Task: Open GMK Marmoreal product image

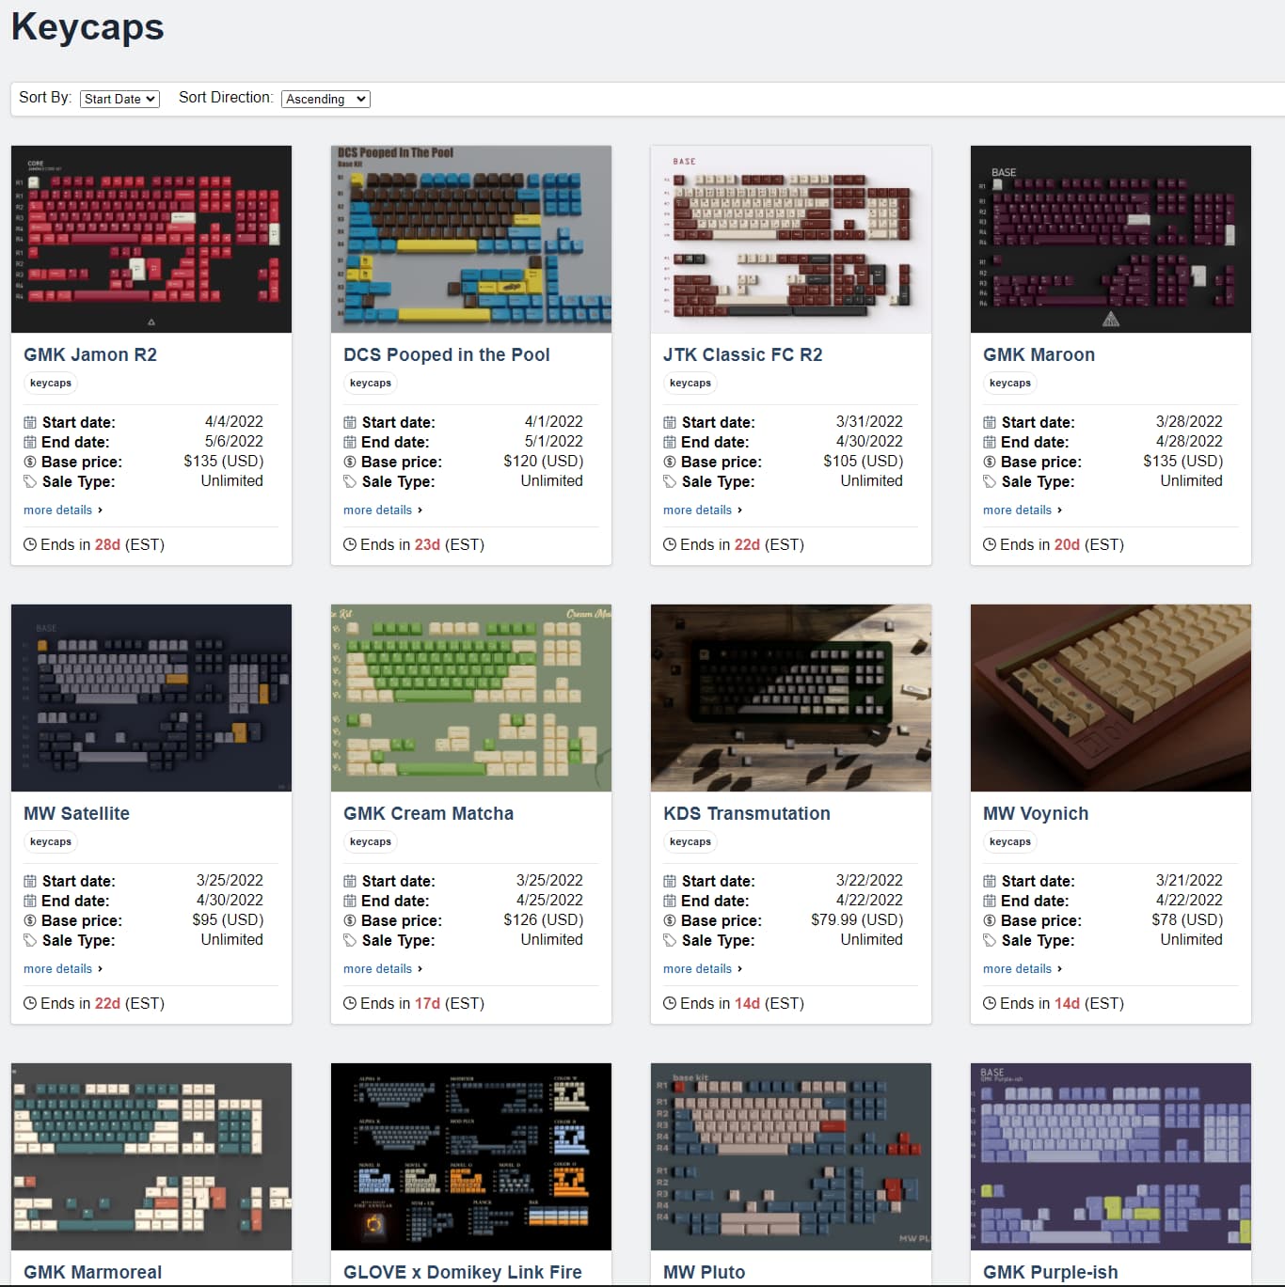Action: click(151, 1156)
